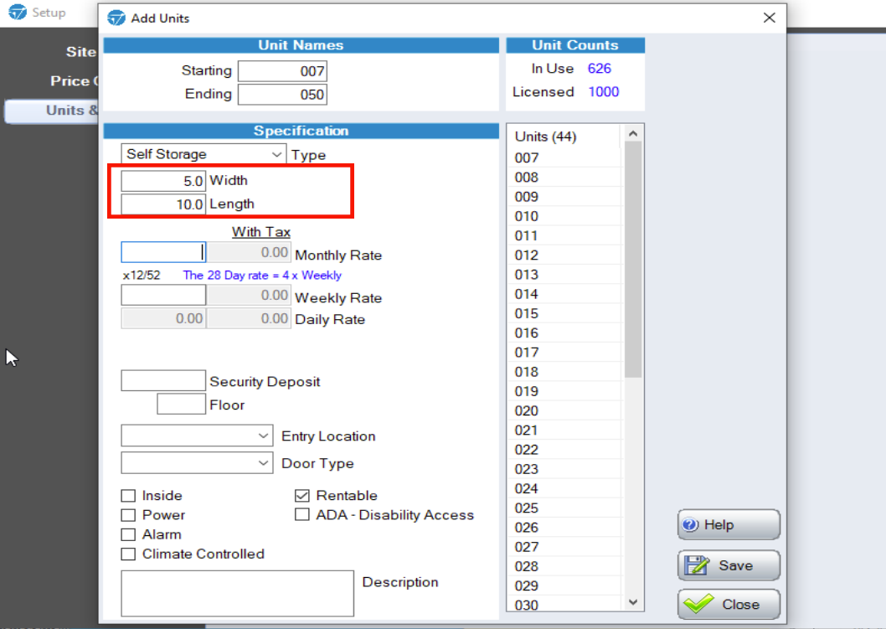Save the new units
Screen dimensions: 886x629
729,565
